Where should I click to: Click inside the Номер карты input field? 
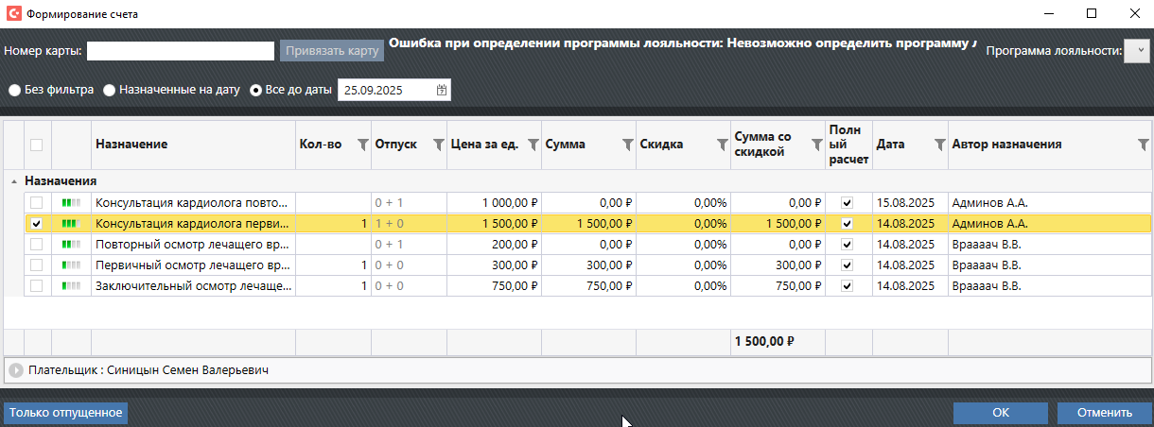coord(181,51)
